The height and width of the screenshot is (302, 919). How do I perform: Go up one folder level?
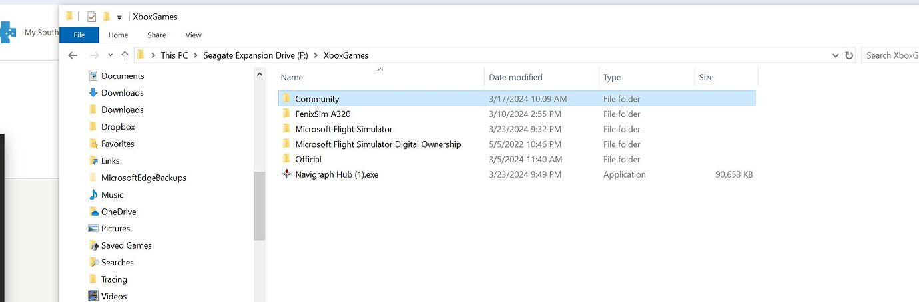click(125, 55)
